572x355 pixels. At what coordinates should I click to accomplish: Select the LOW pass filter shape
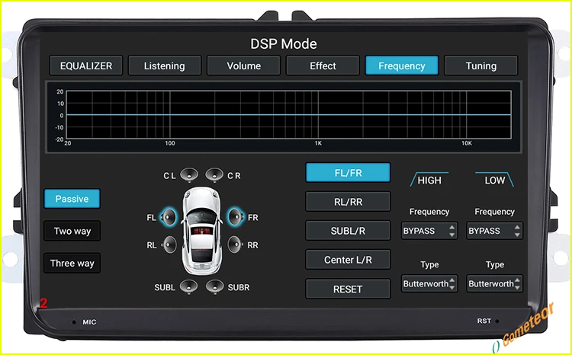495,180
